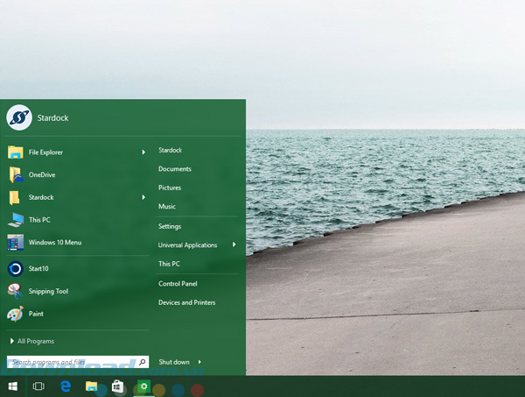The width and height of the screenshot is (525, 397).
Task: Open the Store icon in taskbar
Action: pos(117,386)
